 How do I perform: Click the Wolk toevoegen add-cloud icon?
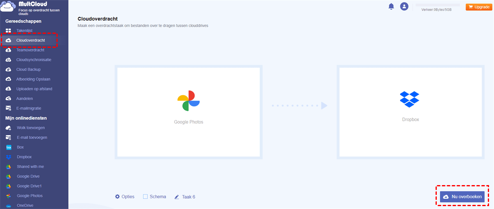8,128
